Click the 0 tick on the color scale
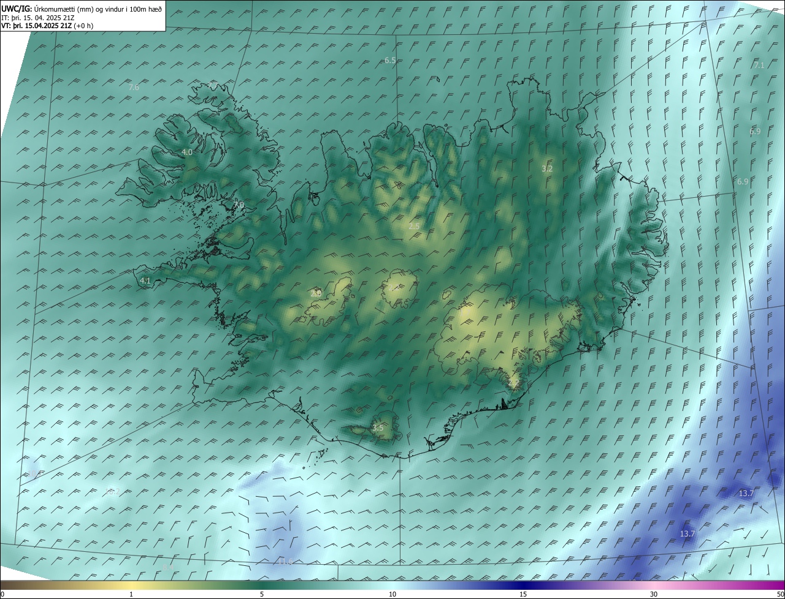Screen dimensions: 785x599 pos(2,594)
